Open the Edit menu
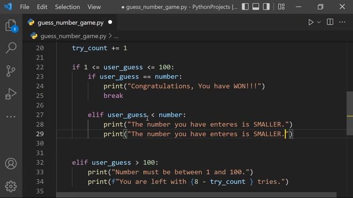 pyautogui.click(x=42, y=7)
